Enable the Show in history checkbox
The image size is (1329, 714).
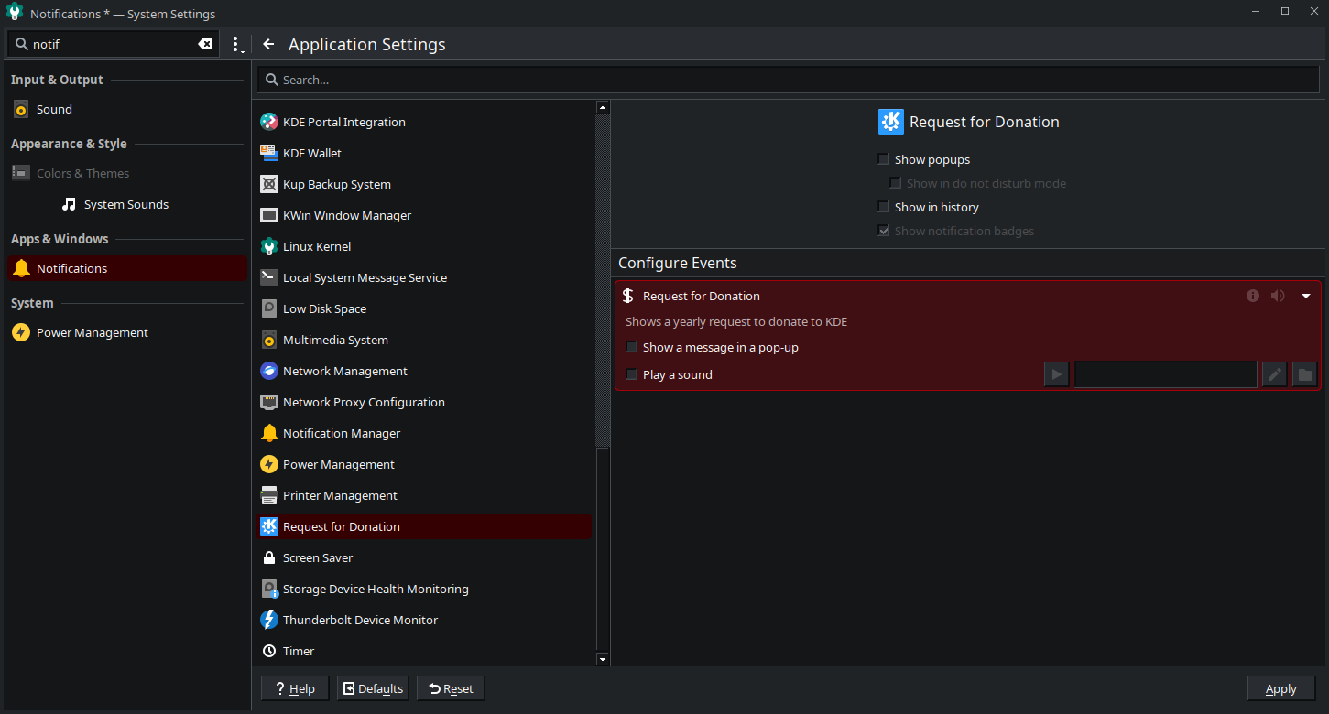(x=884, y=207)
